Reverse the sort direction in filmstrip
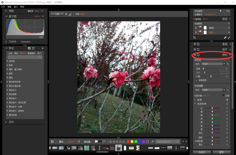 pos(79,142)
